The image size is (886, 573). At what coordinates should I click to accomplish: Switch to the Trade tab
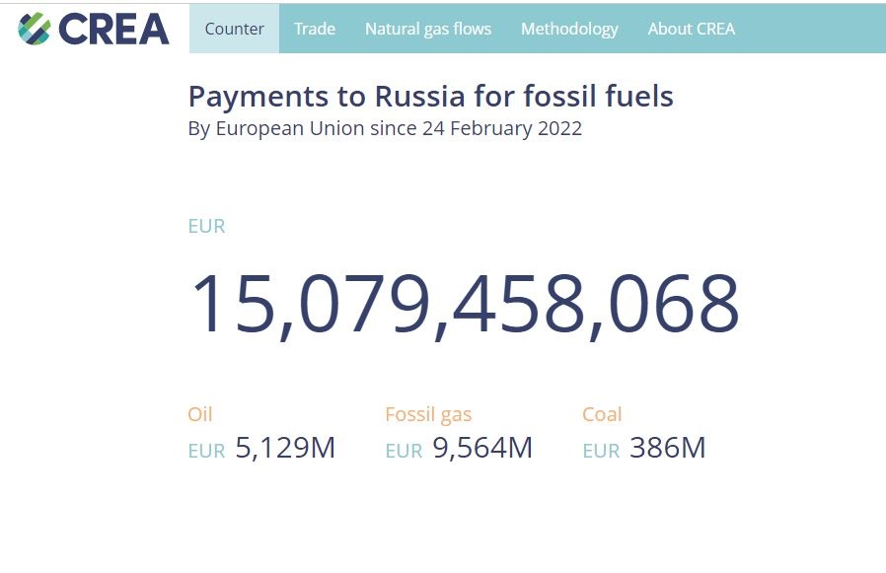click(315, 29)
